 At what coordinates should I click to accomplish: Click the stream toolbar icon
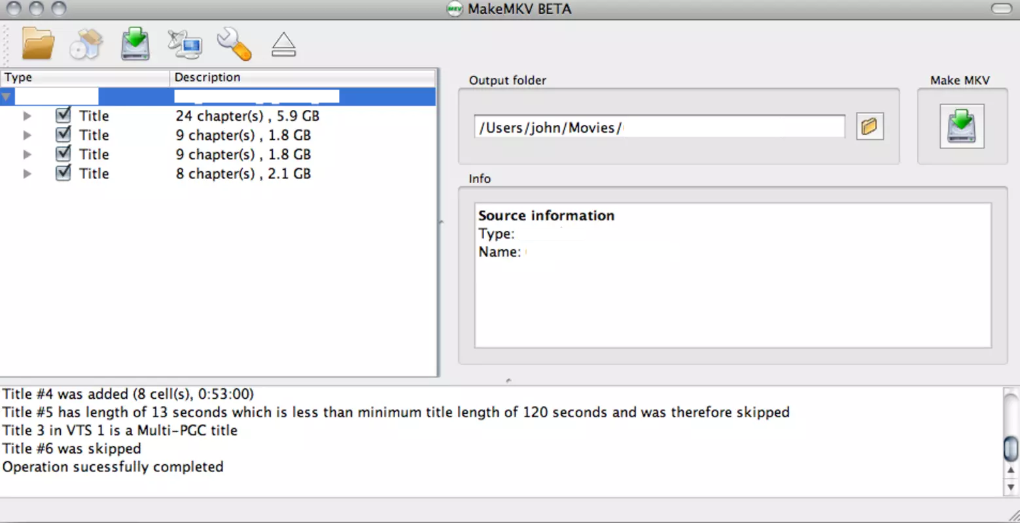pyautogui.click(x=185, y=44)
